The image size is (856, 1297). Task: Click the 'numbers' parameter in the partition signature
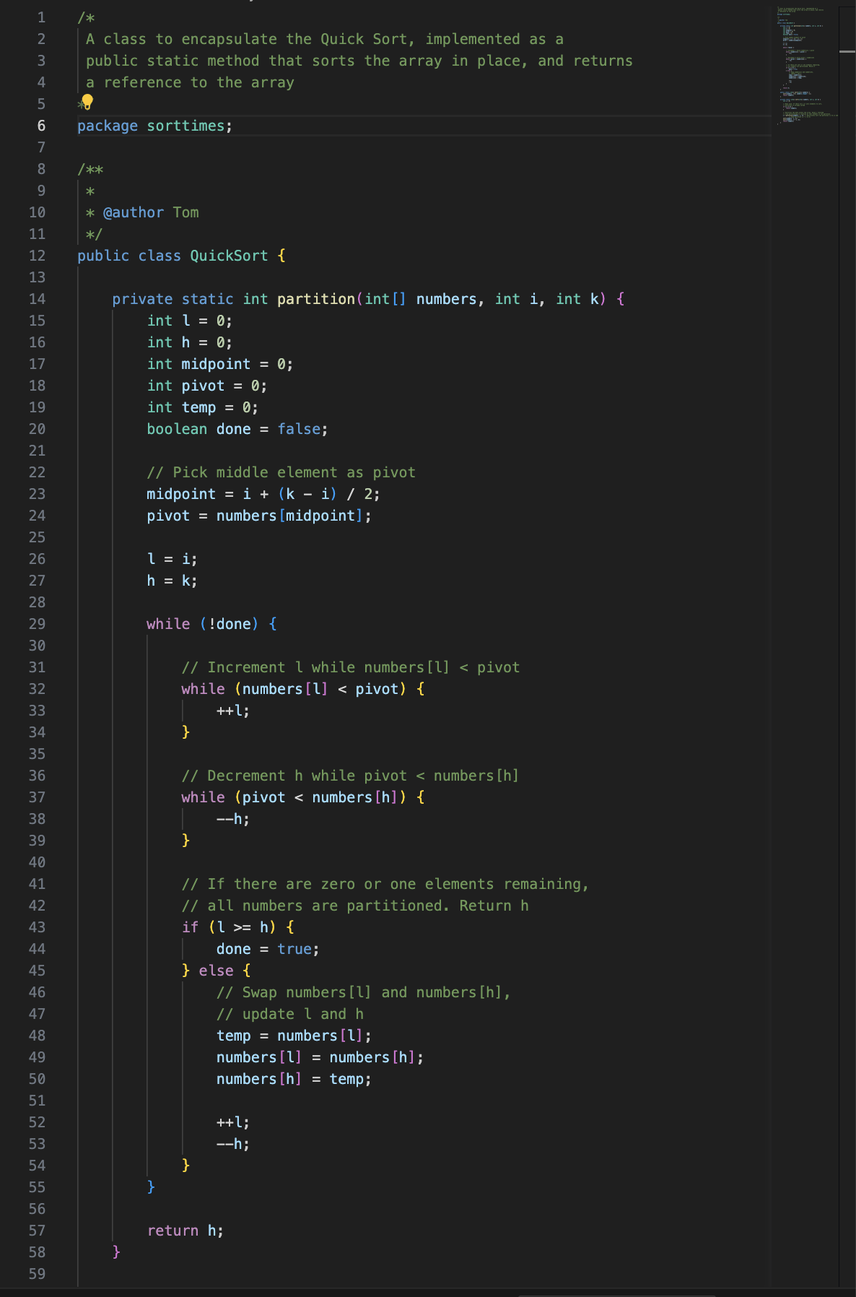[x=446, y=299]
